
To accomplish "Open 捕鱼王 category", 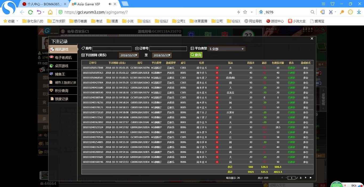I will point(63,74).
